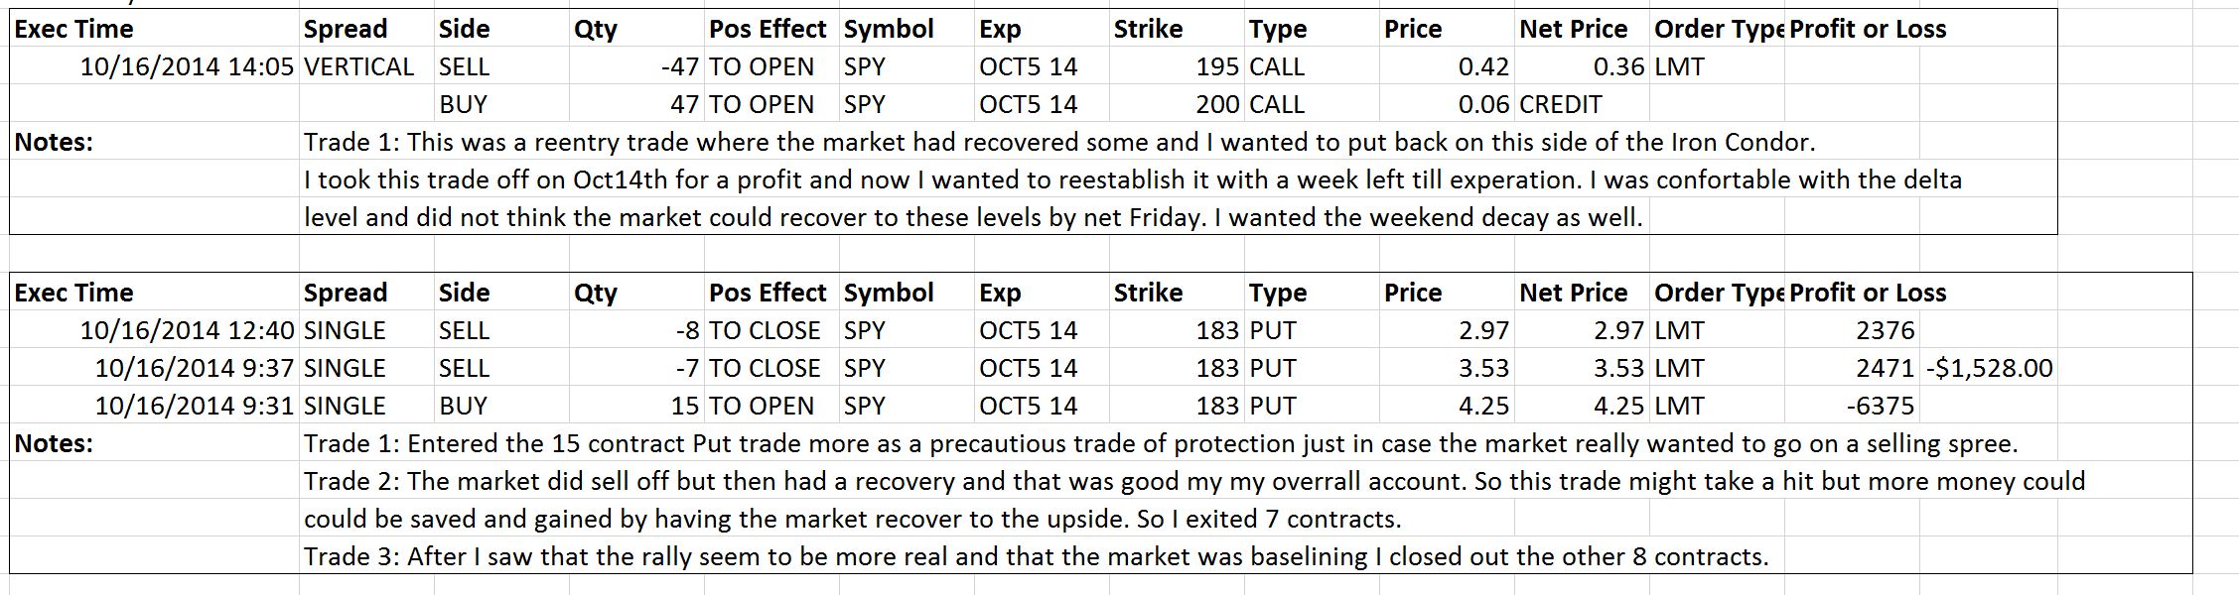The width and height of the screenshot is (2239, 595).
Task: Click the 10/16/2014 12:40 exec time cell
Action: point(154,330)
